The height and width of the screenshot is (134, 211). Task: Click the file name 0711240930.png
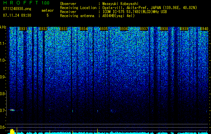(x=17, y=9)
